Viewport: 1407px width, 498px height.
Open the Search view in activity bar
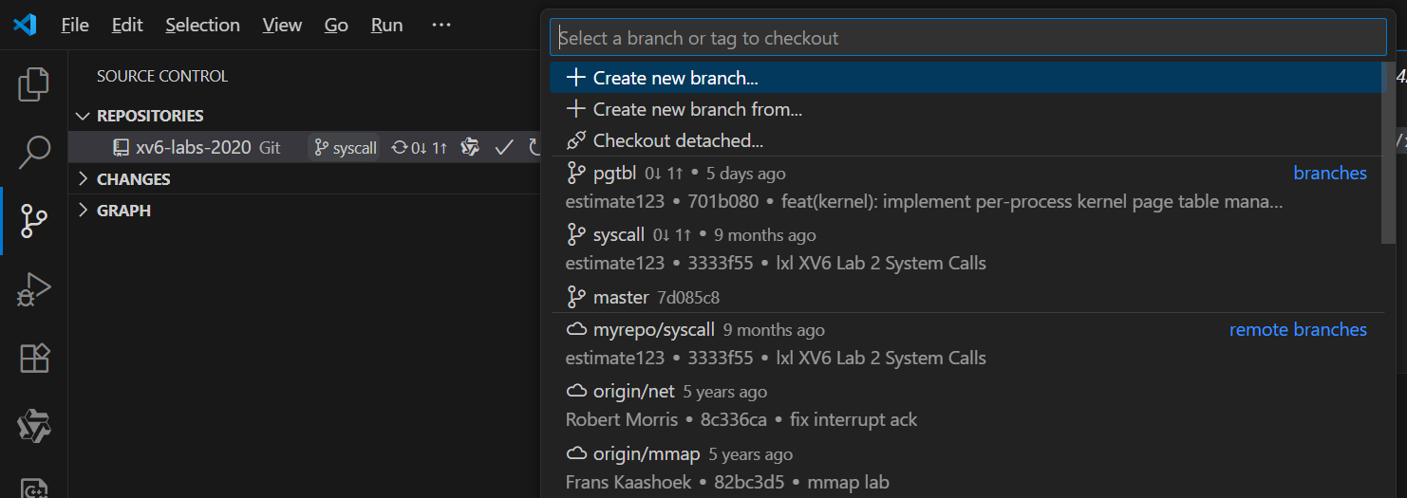(x=34, y=150)
